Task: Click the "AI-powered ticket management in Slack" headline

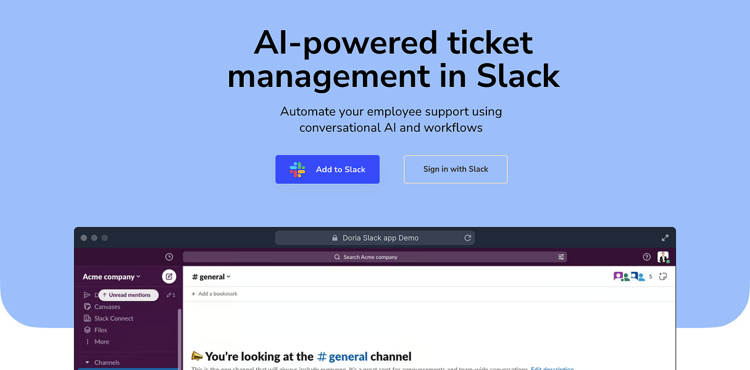Action: coord(393,59)
